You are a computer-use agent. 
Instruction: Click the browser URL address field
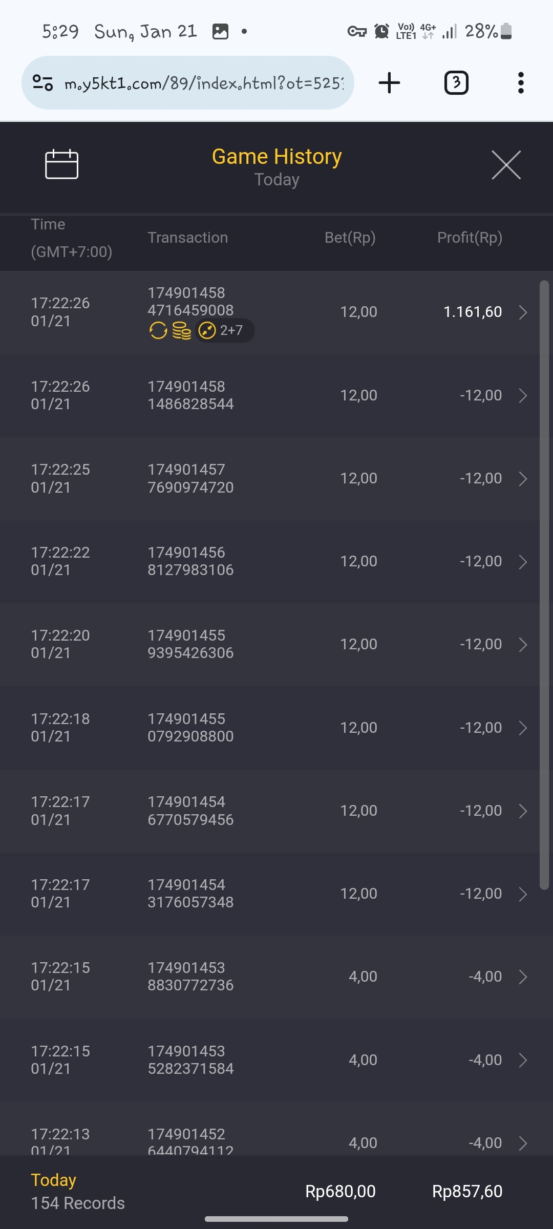click(x=204, y=83)
